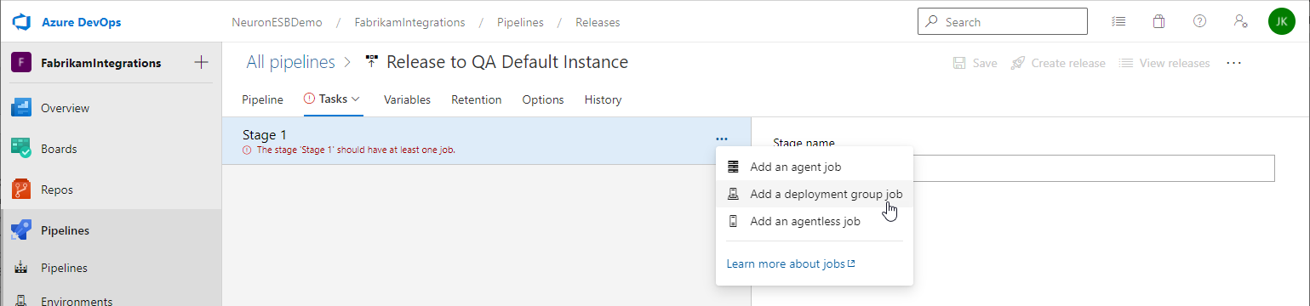1310x306 pixels.
Task: Open the User settings icon
Action: point(1240,22)
